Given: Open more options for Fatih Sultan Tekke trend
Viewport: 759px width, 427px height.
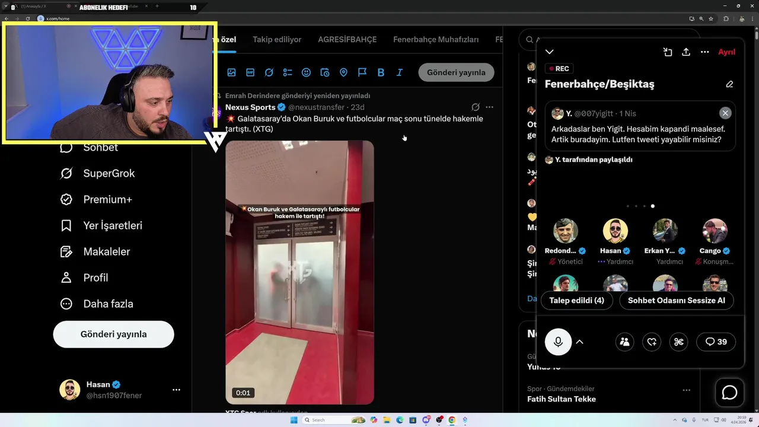Looking at the screenshot, I should (686, 390).
